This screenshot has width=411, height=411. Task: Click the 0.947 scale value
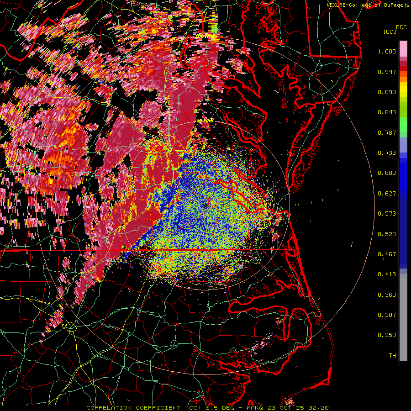[387, 72]
